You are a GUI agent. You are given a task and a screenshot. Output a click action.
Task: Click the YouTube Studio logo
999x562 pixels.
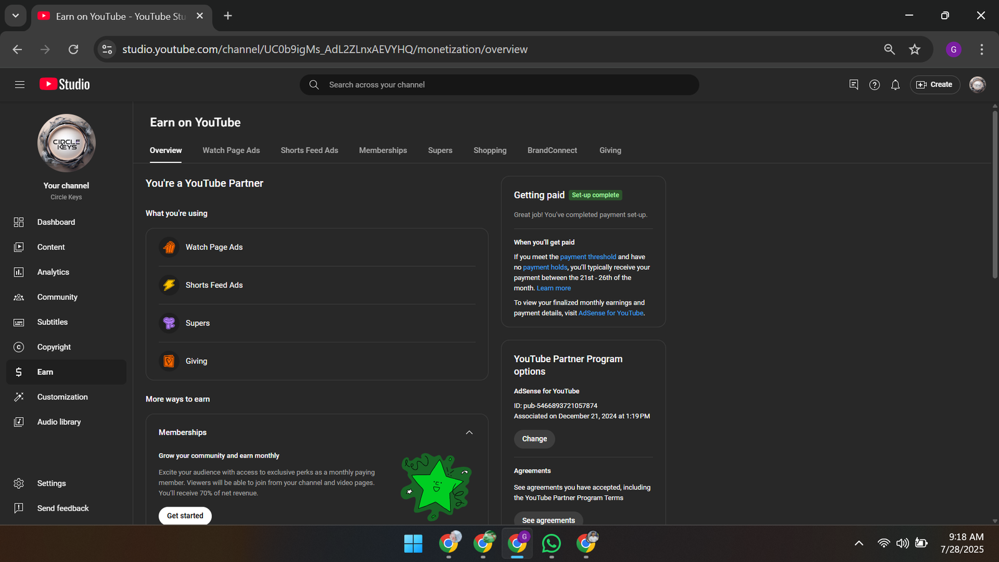(65, 84)
